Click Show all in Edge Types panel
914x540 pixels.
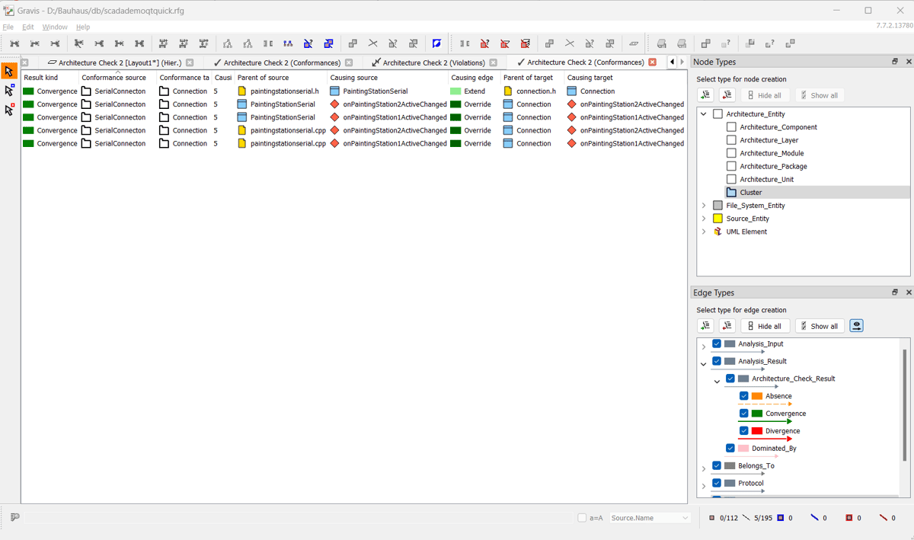819,326
